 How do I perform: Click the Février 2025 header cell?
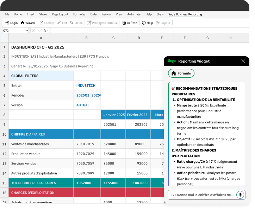coord(138,115)
